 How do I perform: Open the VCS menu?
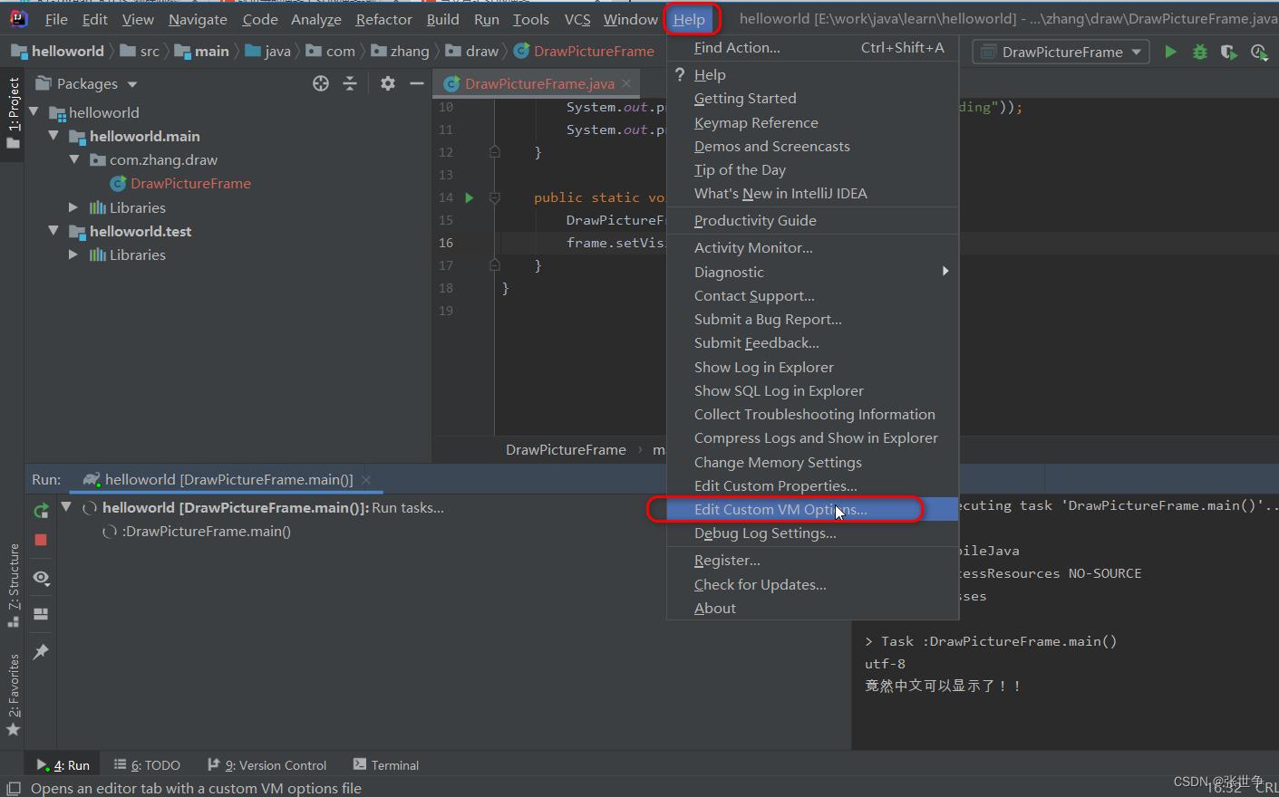pyautogui.click(x=577, y=19)
